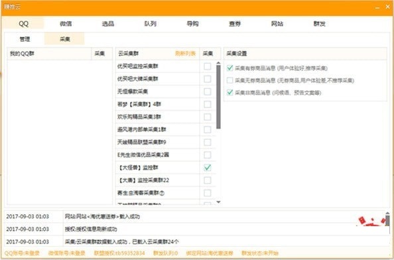The width and height of the screenshot is (394, 260).
Task: Open the 网站 tab
Action: coord(277,24)
